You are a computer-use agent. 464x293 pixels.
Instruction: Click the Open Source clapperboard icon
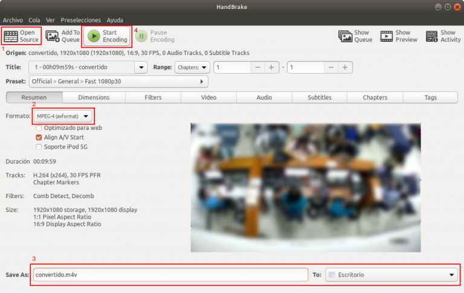click(x=11, y=36)
